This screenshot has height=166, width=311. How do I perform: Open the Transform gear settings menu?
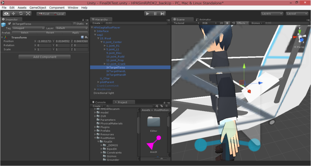[x=86, y=37]
